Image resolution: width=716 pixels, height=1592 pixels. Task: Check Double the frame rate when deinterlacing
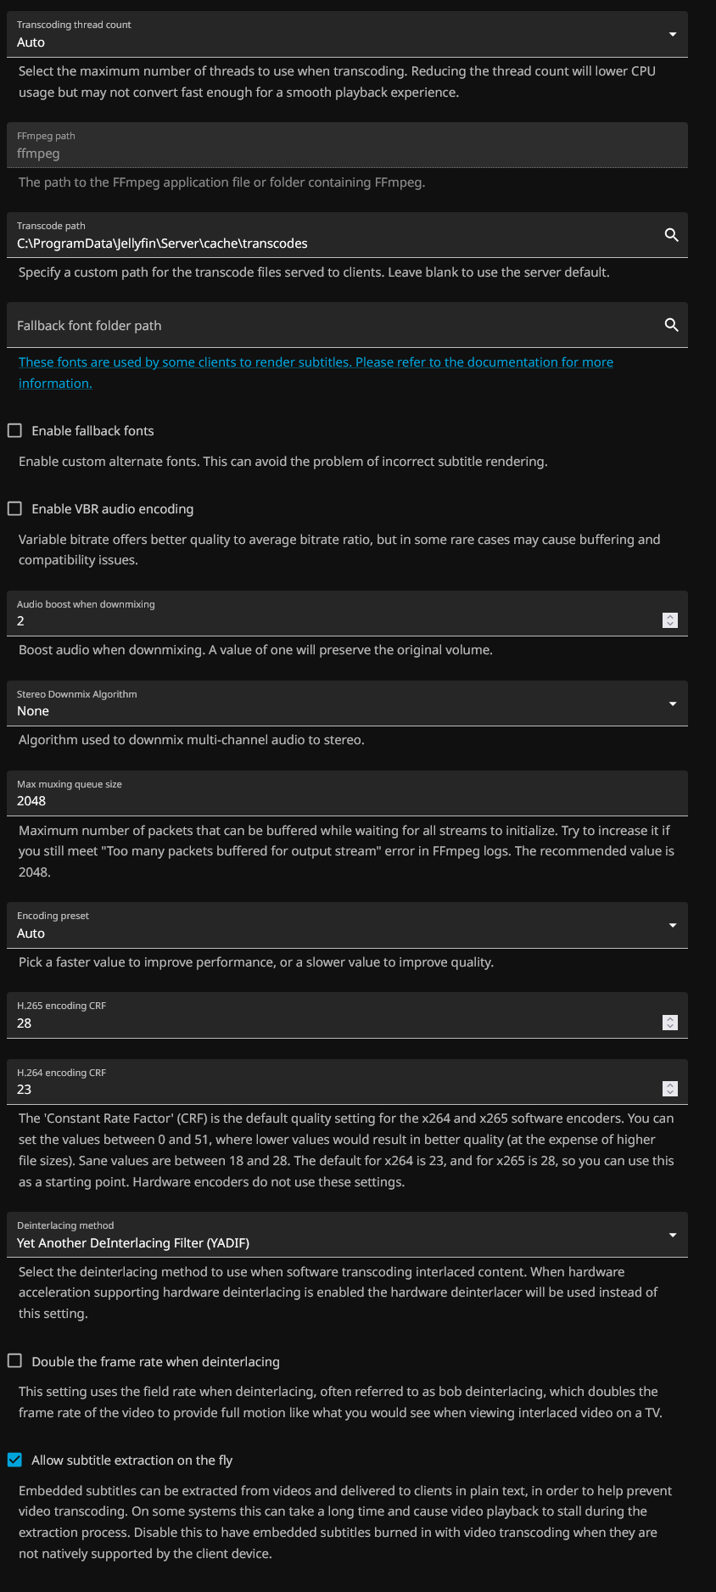pos(14,1361)
